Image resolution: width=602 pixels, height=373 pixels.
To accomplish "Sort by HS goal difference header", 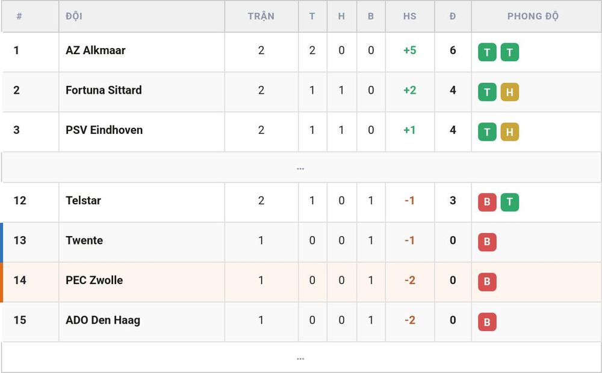I will click(x=409, y=16).
